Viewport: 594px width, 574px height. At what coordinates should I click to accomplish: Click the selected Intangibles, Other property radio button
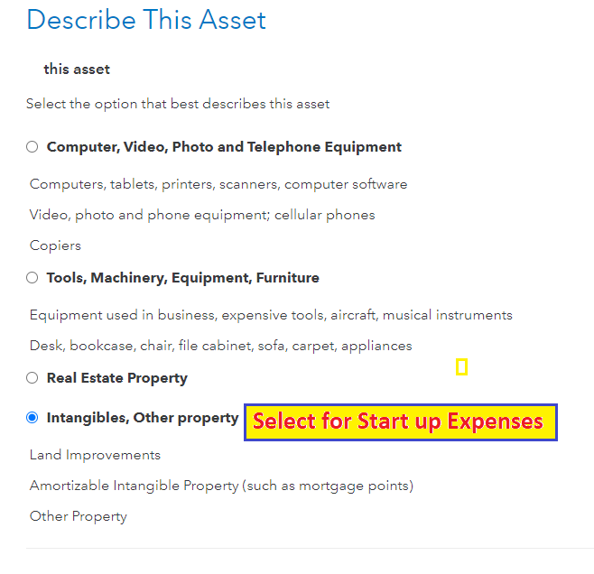coord(32,418)
